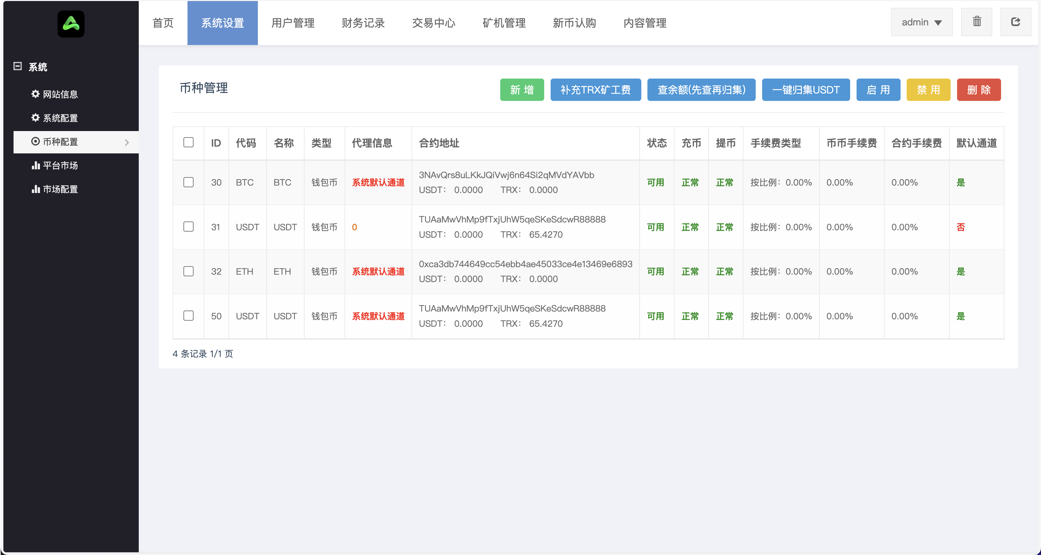Screen dimensions: 1041x555
Task: Switch to the 用户管理 tab
Action: (x=293, y=23)
